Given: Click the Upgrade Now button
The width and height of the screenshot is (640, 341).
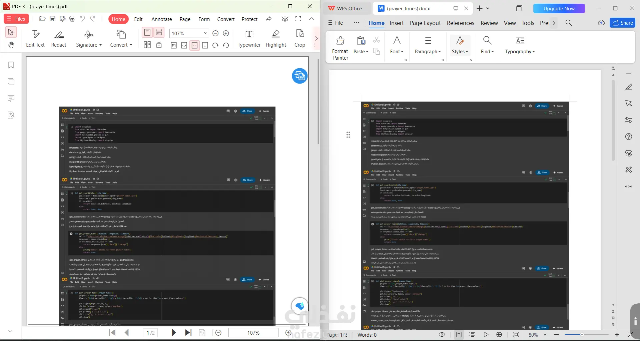Looking at the screenshot, I should pyautogui.click(x=559, y=9).
